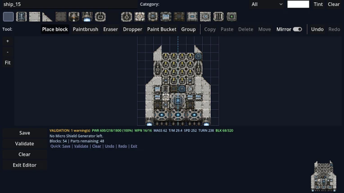
Task: Activate the Eraser tool
Action: click(x=110, y=29)
